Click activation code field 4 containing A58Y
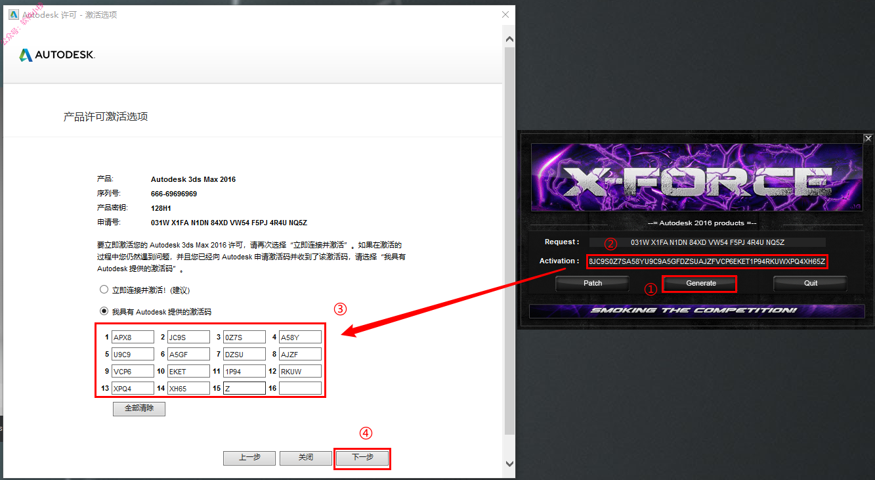The image size is (875, 480). point(300,337)
